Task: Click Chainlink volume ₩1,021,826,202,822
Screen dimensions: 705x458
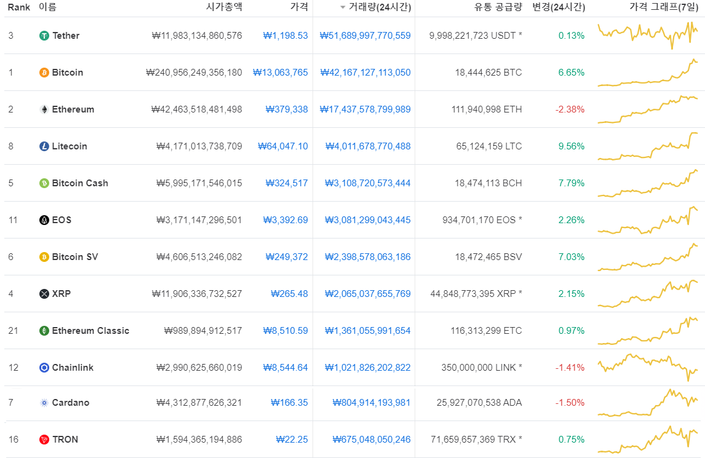Action: pyautogui.click(x=368, y=367)
